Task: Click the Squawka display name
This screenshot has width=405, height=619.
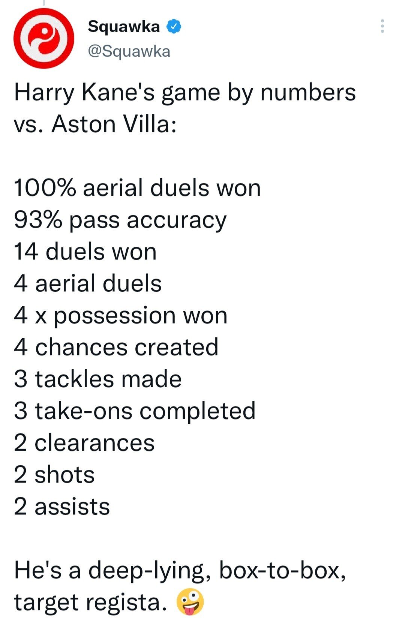Action: [x=124, y=27]
